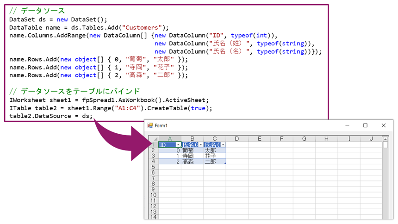Open the ID column filter dropdown
Viewport: 398px width, 224px height.
pyautogui.click(x=178, y=145)
